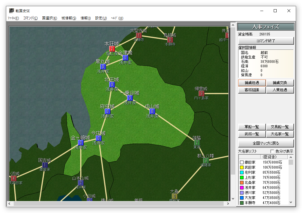Select the red 本荘城 castle marker
This screenshot has height=213, width=302.
pyautogui.click(x=112, y=49)
